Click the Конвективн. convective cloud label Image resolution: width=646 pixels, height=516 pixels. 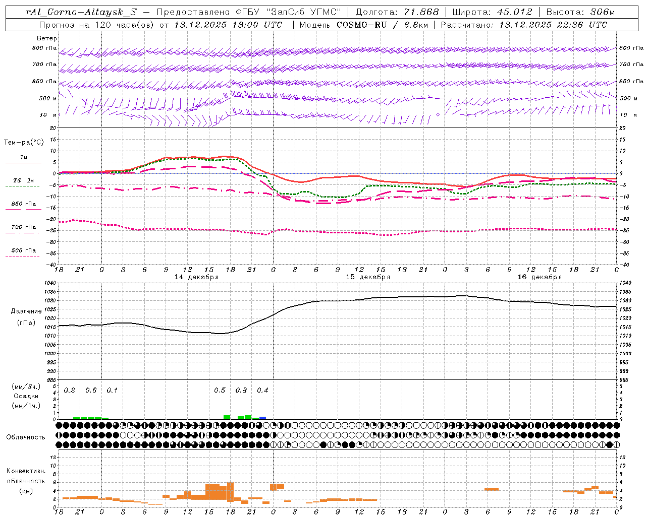26,471
